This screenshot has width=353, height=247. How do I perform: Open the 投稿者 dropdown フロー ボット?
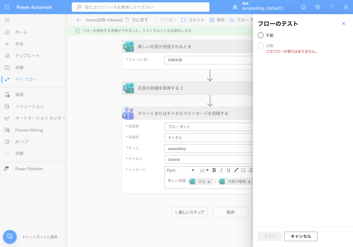pyautogui.click(x=209, y=127)
